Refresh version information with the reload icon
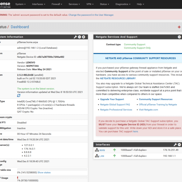Screen dimensions: 182x182 pos(19,96)
